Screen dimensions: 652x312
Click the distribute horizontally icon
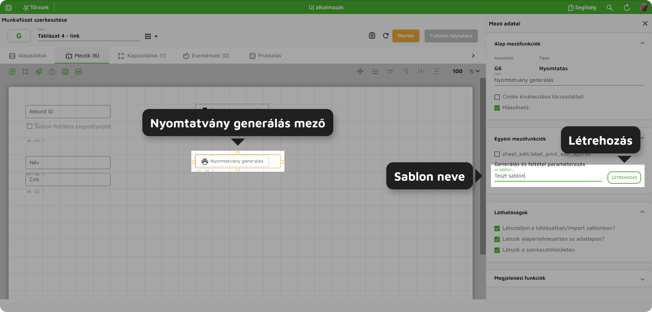[x=421, y=71]
